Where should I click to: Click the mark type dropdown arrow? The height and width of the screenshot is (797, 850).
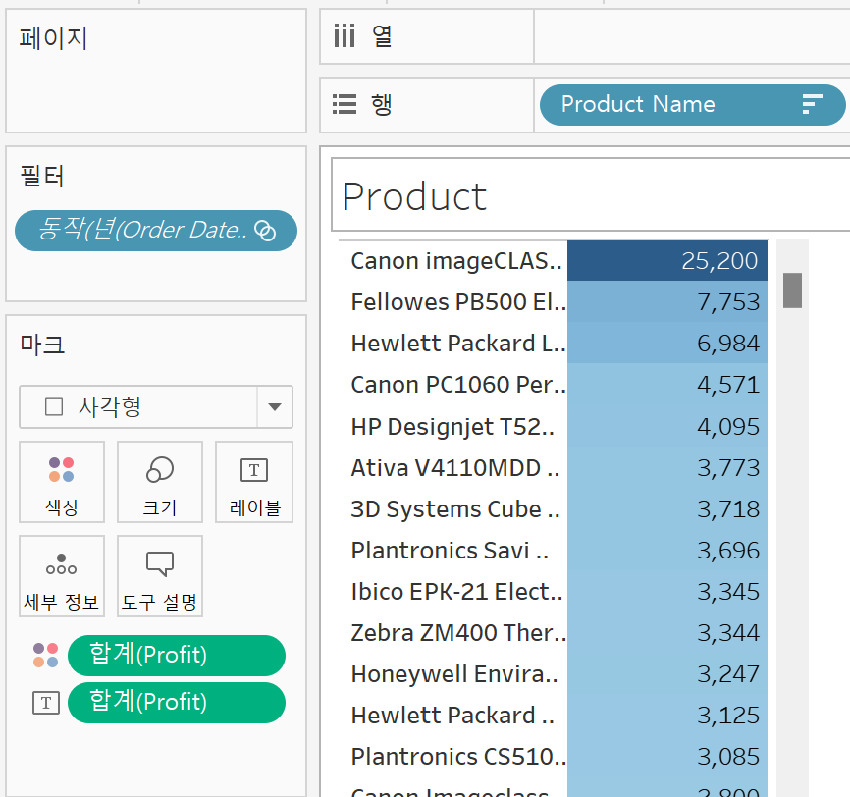click(275, 407)
